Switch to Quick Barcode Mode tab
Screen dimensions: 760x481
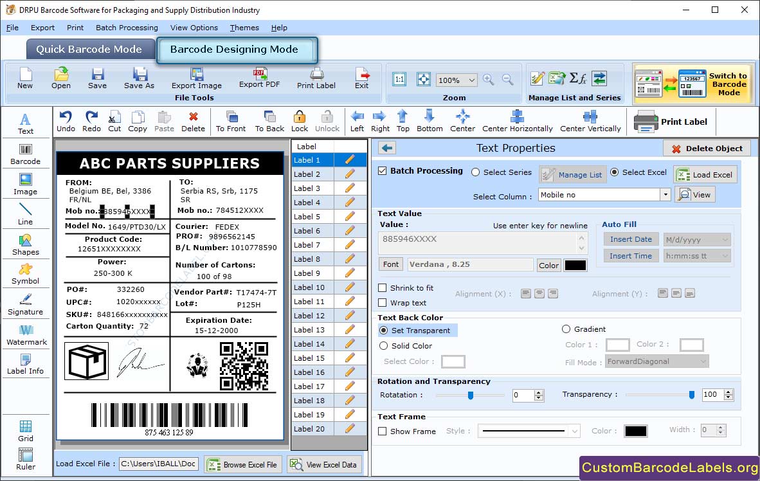[x=89, y=50]
